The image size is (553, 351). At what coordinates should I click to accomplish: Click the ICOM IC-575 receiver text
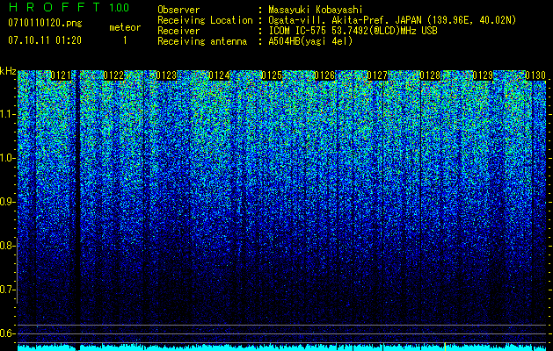pyautogui.click(x=353, y=31)
